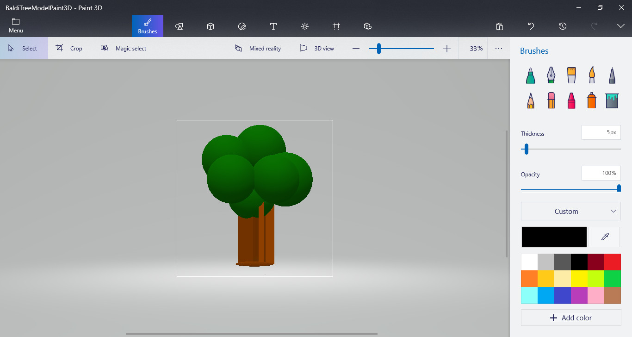Viewport: 632px width, 337px height.
Task: Expand the top-right toolbar chevron
Action: 620,26
